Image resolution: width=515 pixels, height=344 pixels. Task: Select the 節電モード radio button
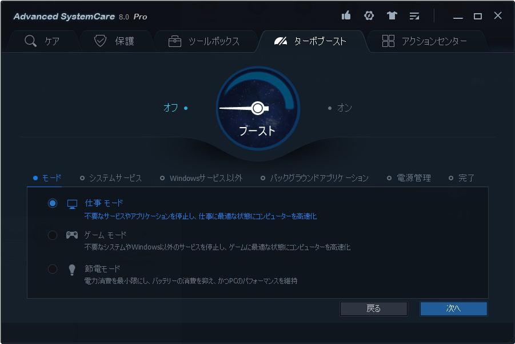[x=52, y=269]
